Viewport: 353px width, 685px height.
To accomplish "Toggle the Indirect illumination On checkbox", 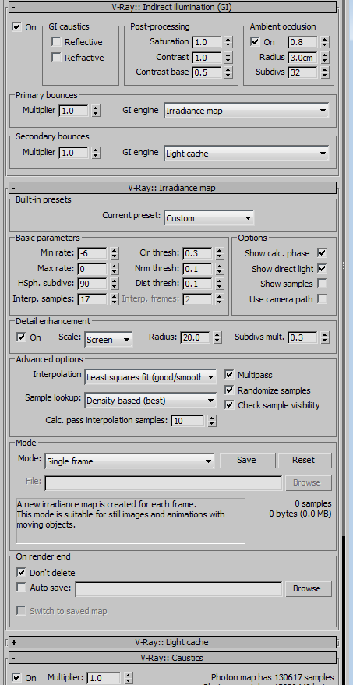I will (x=16, y=27).
